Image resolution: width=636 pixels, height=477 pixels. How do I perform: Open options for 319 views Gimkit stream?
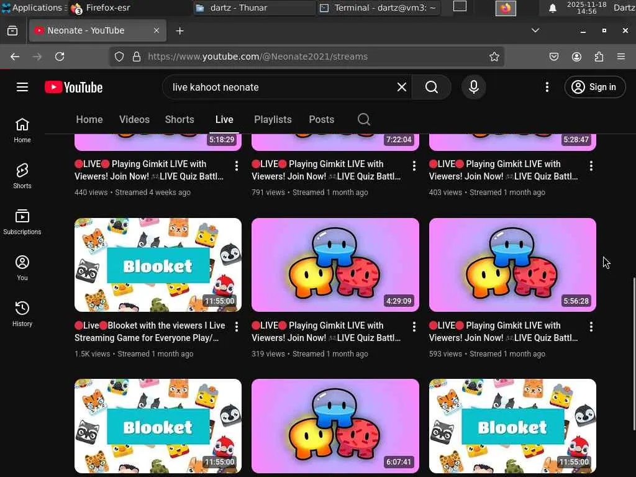pyautogui.click(x=414, y=327)
